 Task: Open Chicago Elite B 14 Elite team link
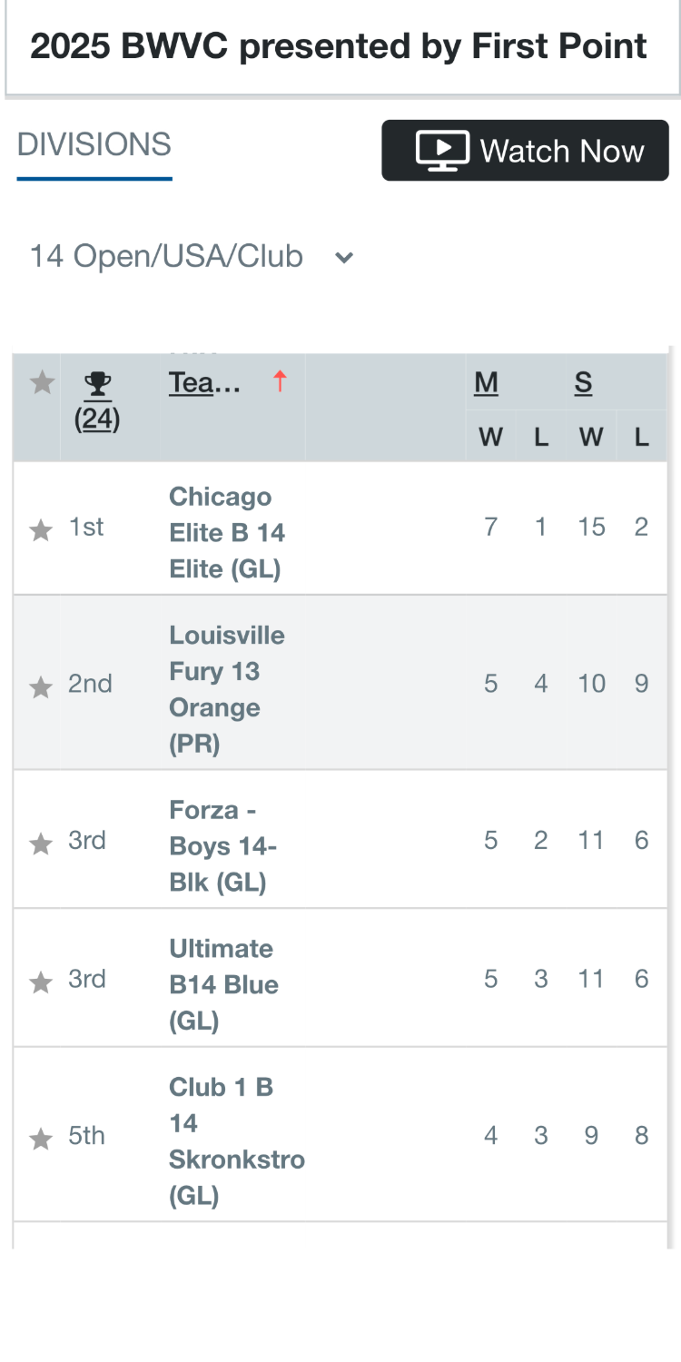(x=227, y=533)
